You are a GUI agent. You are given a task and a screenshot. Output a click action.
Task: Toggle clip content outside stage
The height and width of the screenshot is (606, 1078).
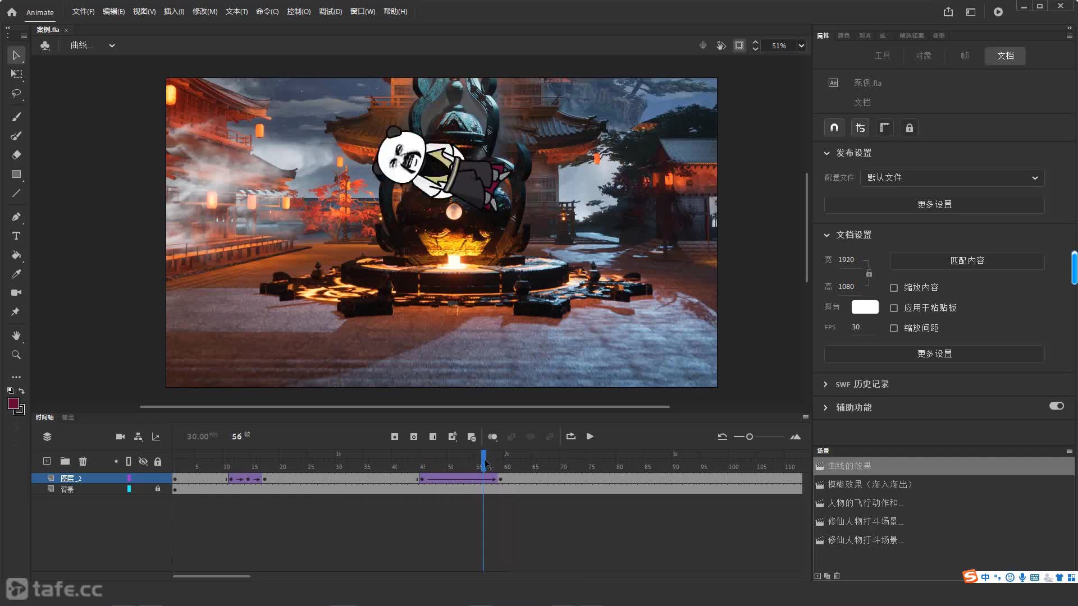pyautogui.click(x=739, y=45)
